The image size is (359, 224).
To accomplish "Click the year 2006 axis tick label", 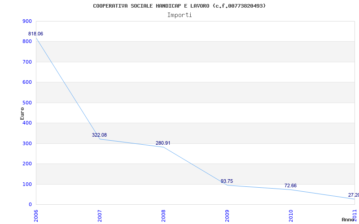I will click(36, 215).
